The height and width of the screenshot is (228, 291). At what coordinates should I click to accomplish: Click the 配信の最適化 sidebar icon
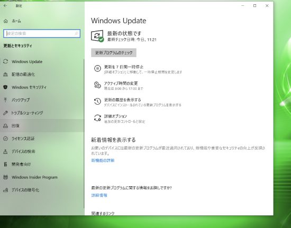(x=6, y=75)
